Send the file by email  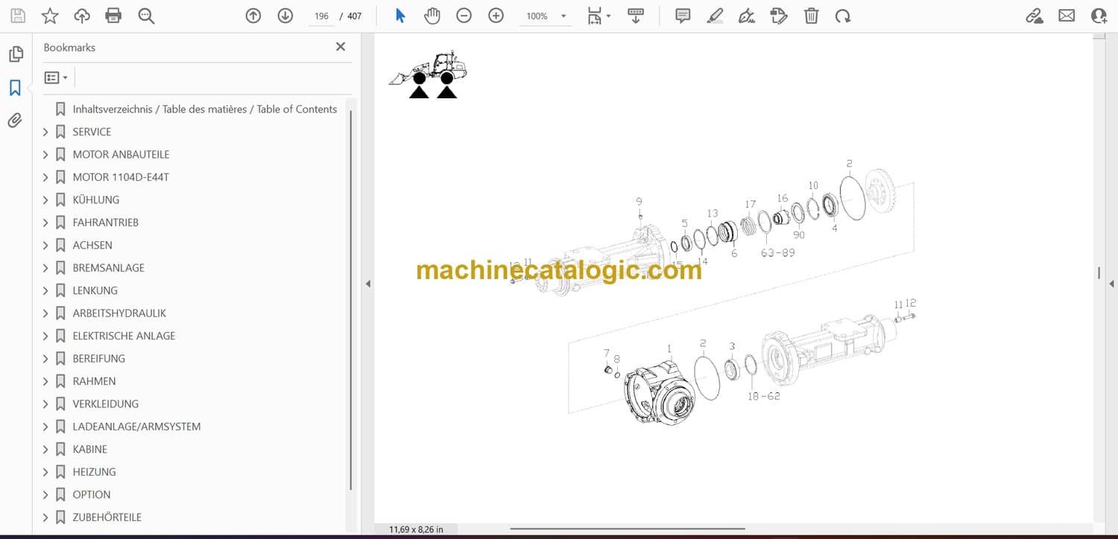click(x=1067, y=16)
